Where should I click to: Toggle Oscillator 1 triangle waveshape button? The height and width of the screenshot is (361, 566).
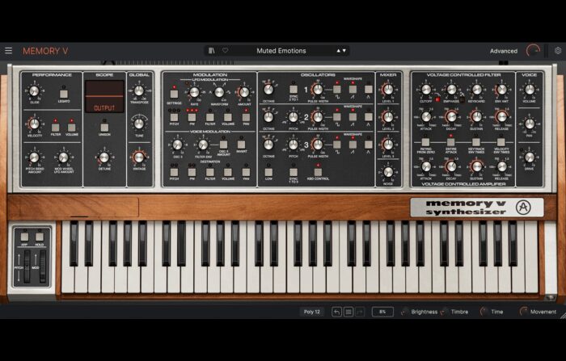click(369, 89)
